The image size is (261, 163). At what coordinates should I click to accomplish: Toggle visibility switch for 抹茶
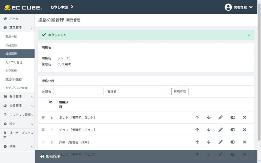tap(233, 142)
